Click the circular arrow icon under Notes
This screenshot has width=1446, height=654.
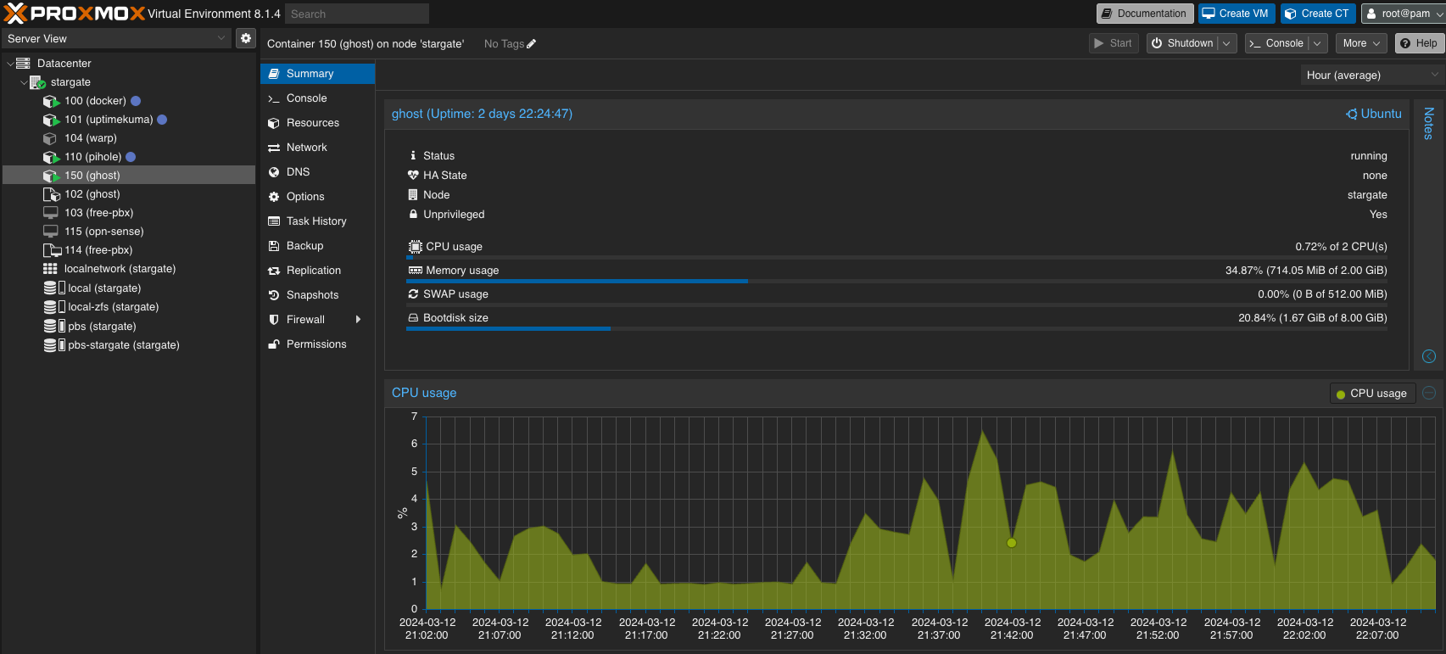1429,356
